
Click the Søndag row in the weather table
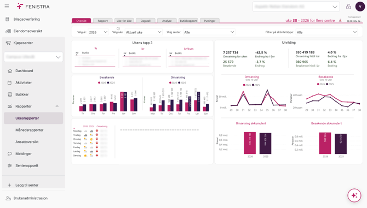(x=90, y=156)
